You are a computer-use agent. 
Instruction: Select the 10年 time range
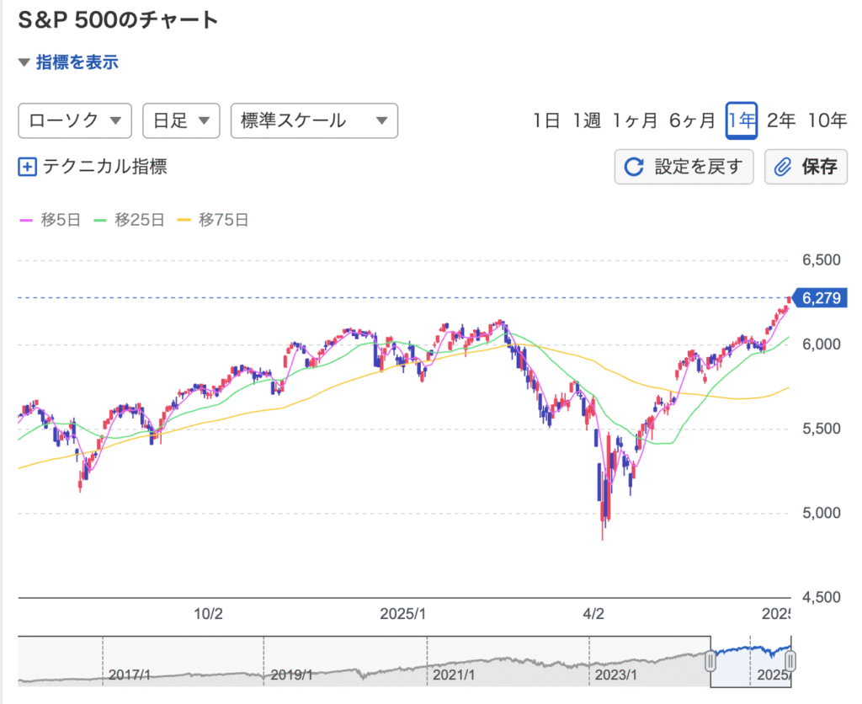(827, 120)
